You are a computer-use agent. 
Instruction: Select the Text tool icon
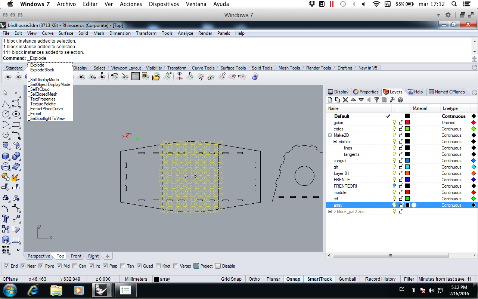pos(6,219)
